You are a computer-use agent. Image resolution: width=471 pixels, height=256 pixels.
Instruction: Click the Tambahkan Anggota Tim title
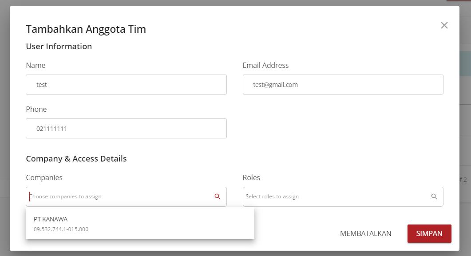pyautogui.click(x=86, y=29)
